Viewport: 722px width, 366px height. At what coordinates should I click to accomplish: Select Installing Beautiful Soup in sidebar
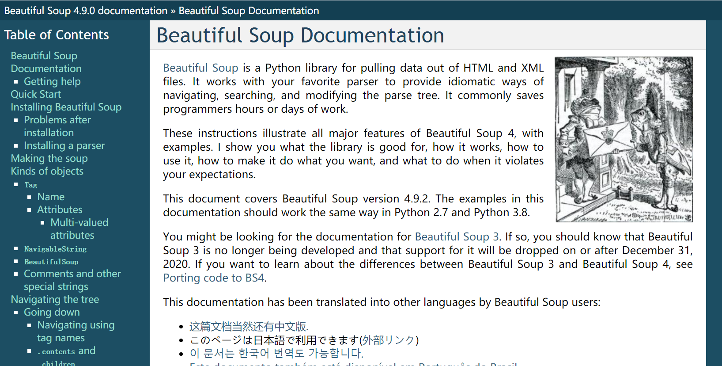click(66, 107)
